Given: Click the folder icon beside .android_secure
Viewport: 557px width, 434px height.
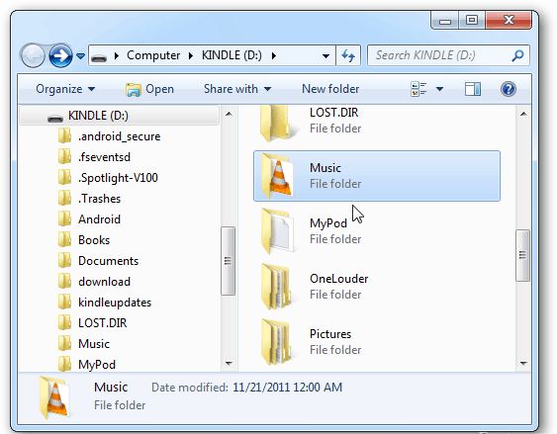Looking at the screenshot, I should 64,135.
